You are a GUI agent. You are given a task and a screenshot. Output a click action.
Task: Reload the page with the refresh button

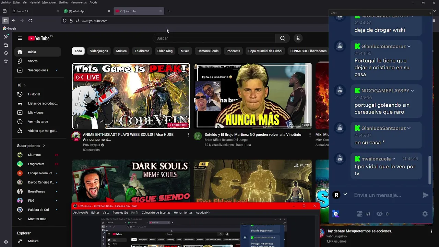pos(30,21)
